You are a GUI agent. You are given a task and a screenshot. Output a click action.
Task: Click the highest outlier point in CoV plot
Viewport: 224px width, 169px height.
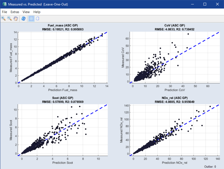coord(188,34)
